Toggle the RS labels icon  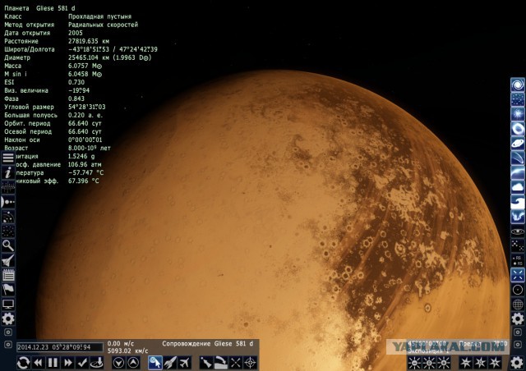[x=518, y=260]
